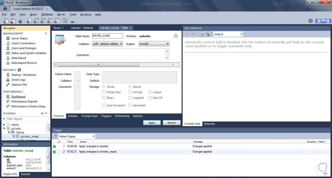
Task: Check the Unique checkbox
Action: pyautogui.click(x=151, y=92)
